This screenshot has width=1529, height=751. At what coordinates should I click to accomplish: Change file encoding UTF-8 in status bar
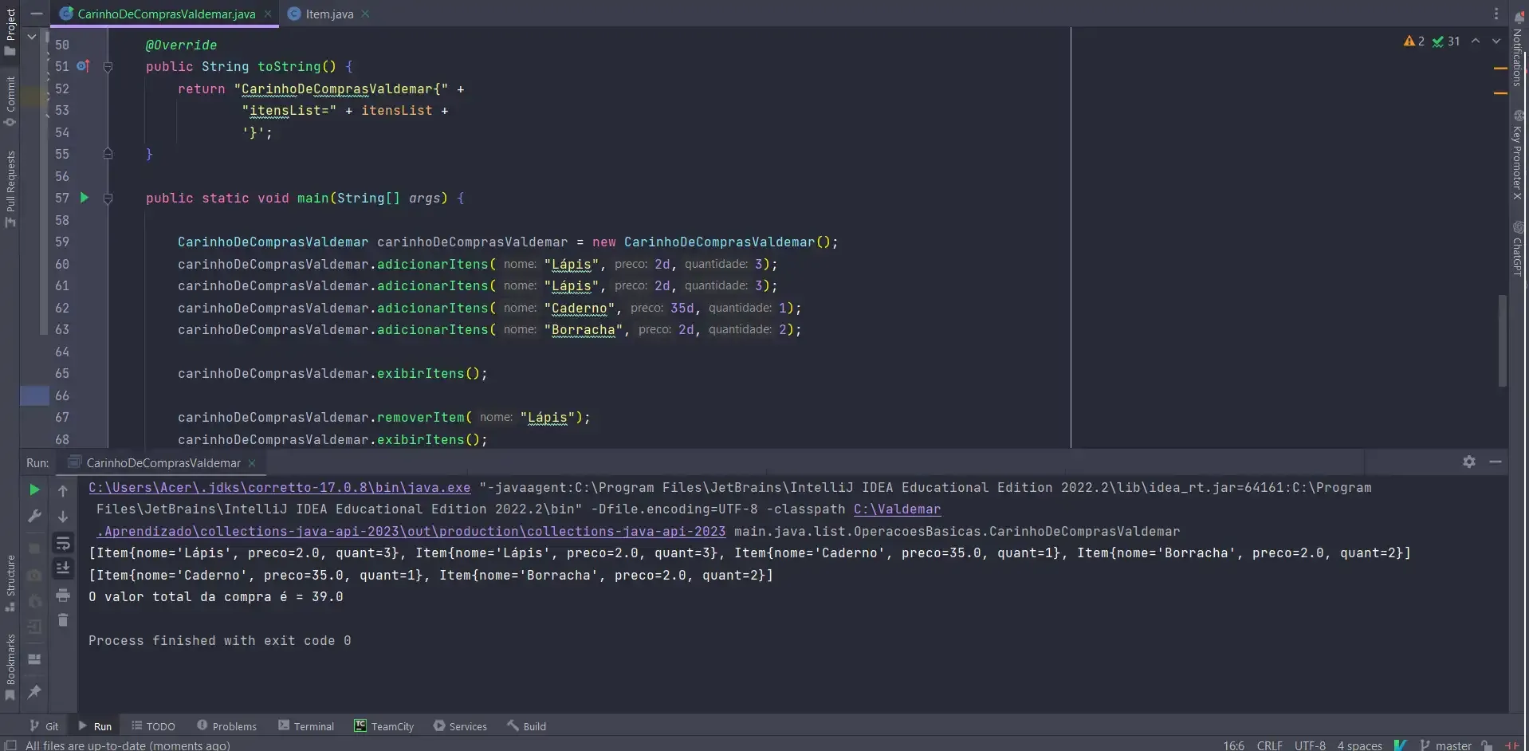tap(1310, 745)
